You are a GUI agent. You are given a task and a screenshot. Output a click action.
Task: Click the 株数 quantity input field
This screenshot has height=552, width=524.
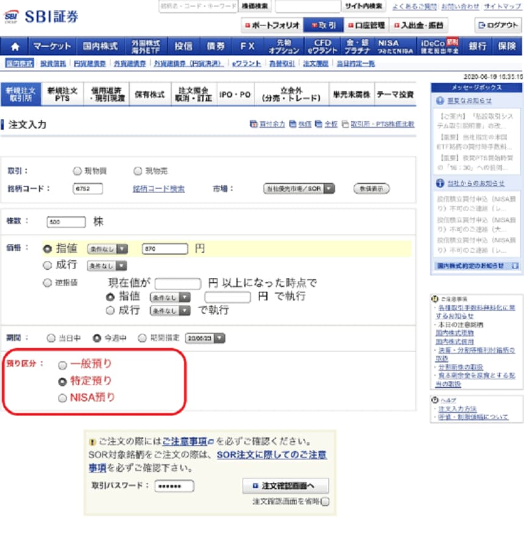pos(66,222)
